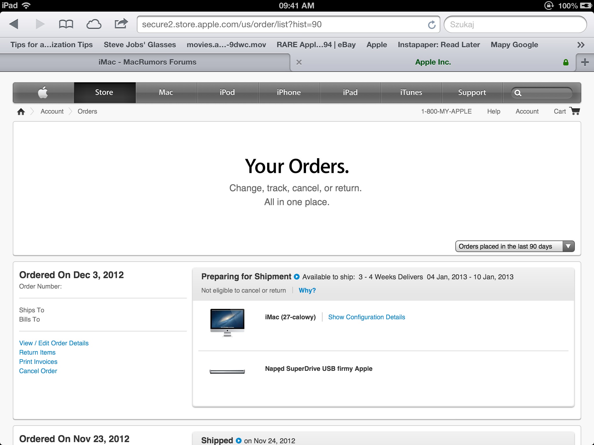Show more bookmarks bar items chevron
Screen dimensions: 594x445
tap(581, 45)
